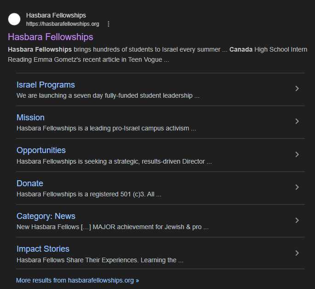Go to the Mission sitelink

[30, 118]
